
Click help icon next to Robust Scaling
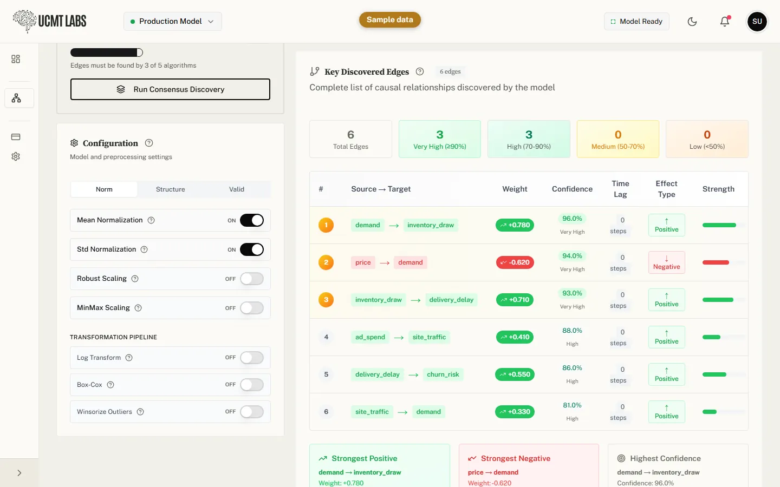(135, 279)
